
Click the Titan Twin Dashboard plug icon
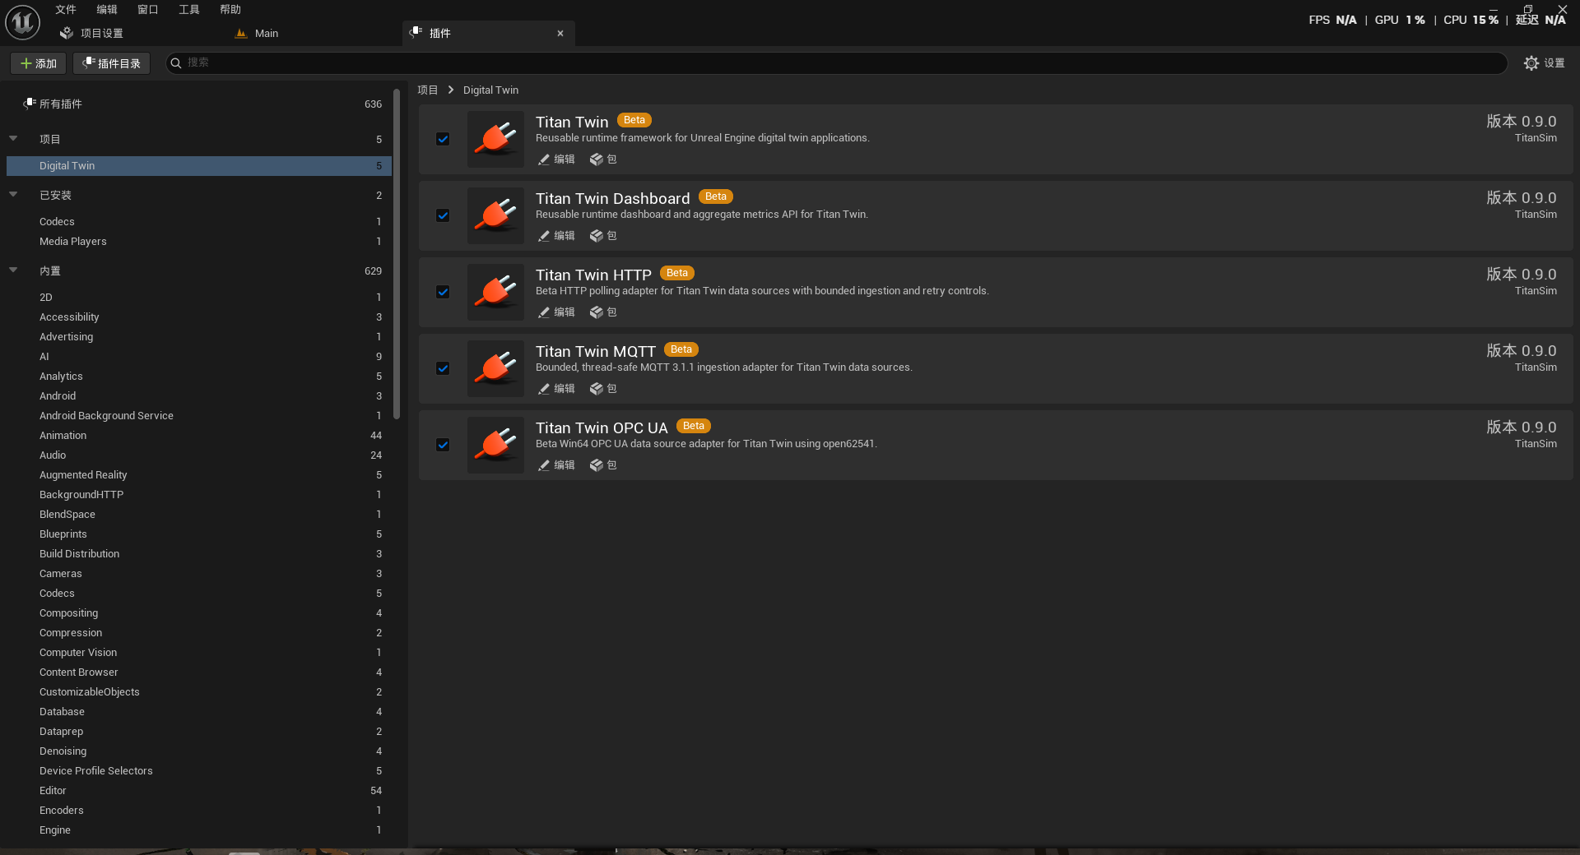[x=495, y=215]
